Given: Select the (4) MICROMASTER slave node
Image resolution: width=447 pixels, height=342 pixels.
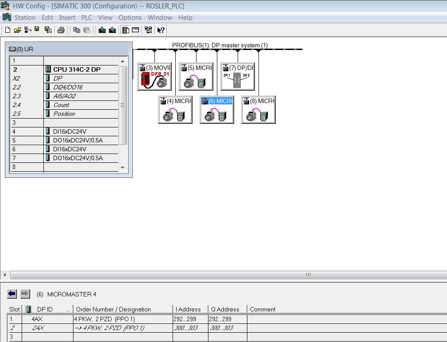Looking at the screenshot, I should pos(175,110).
